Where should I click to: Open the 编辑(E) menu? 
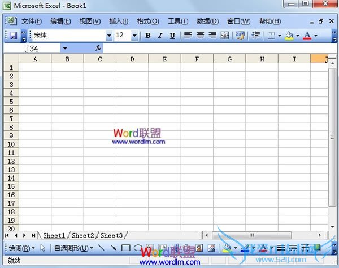[60, 21]
